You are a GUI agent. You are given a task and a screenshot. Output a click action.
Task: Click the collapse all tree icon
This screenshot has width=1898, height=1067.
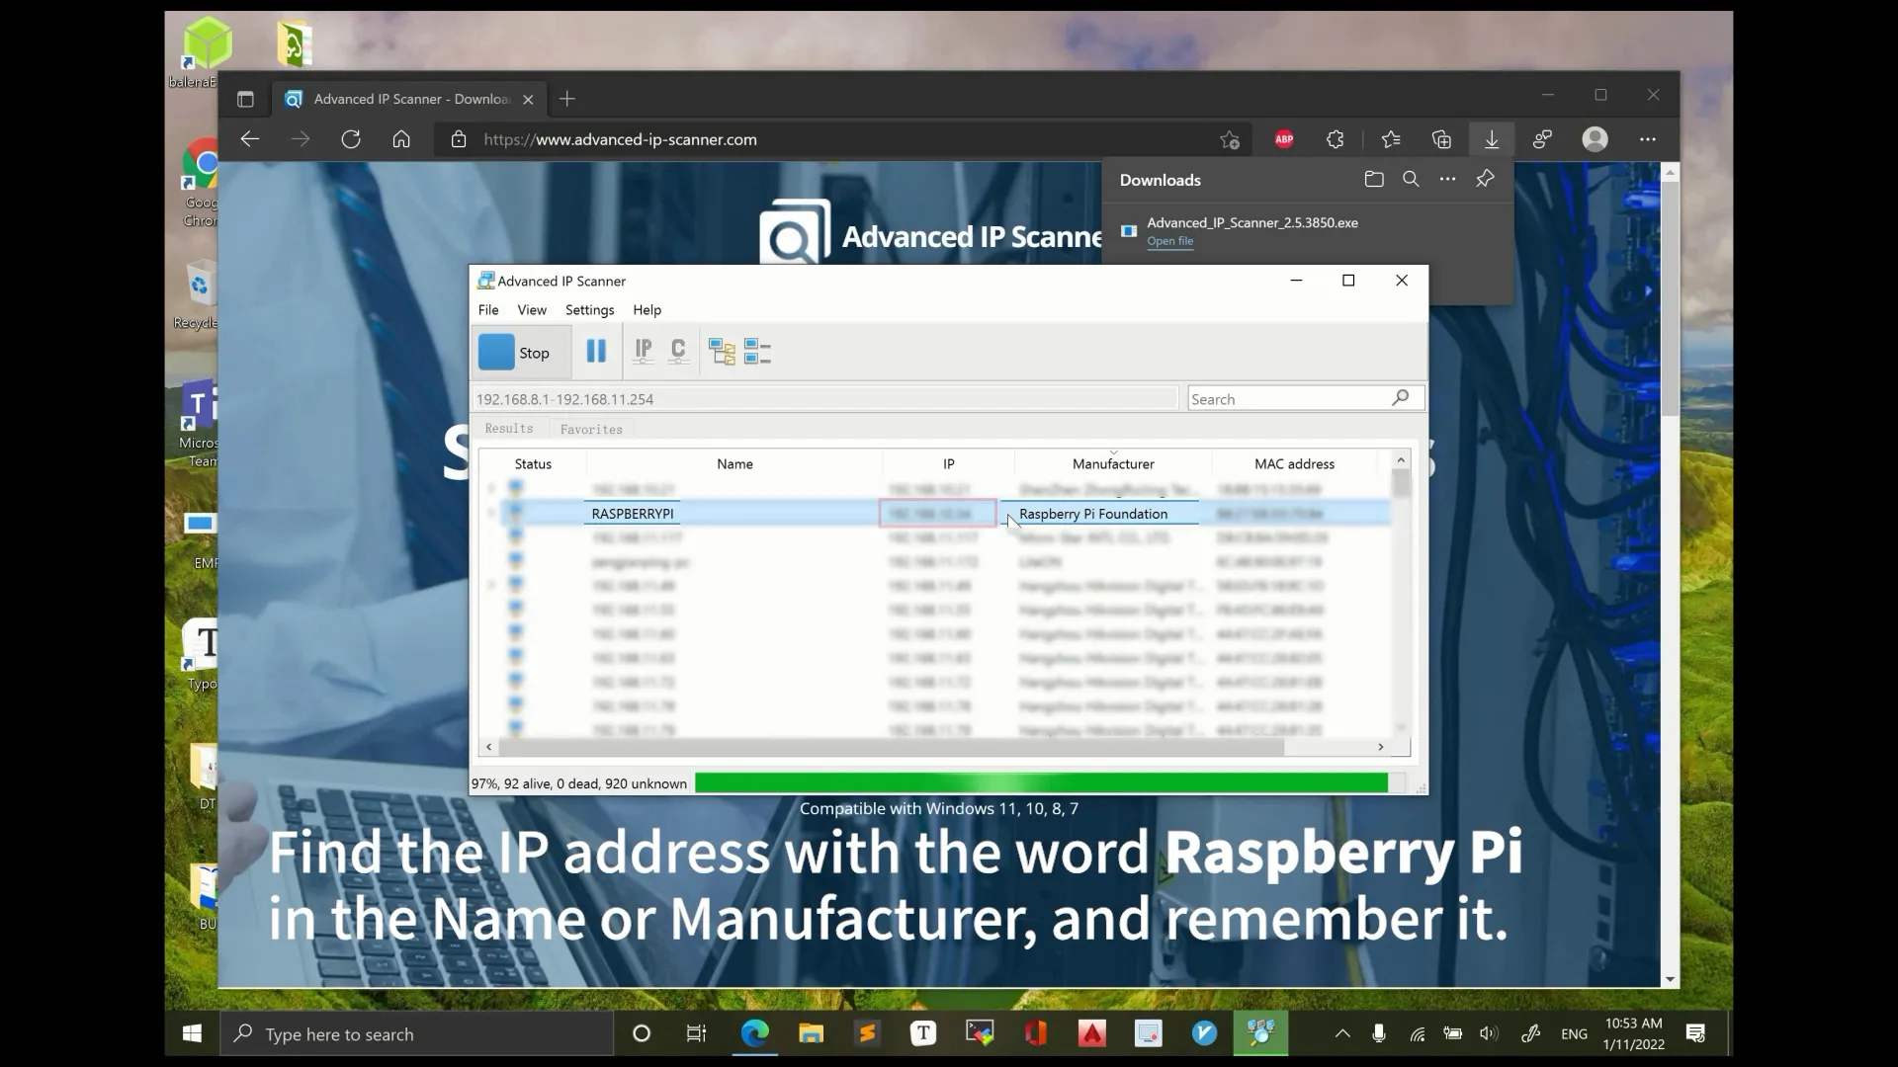[x=757, y=352]
